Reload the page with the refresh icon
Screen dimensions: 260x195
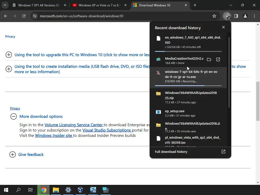(24, 16)
